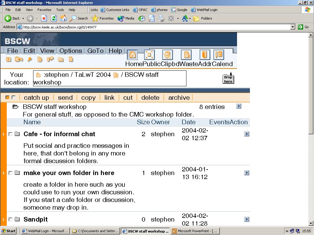This screenshot has height=235, width=314.
Task: Open the Clipboard icon
Action: tap(167, 54)
